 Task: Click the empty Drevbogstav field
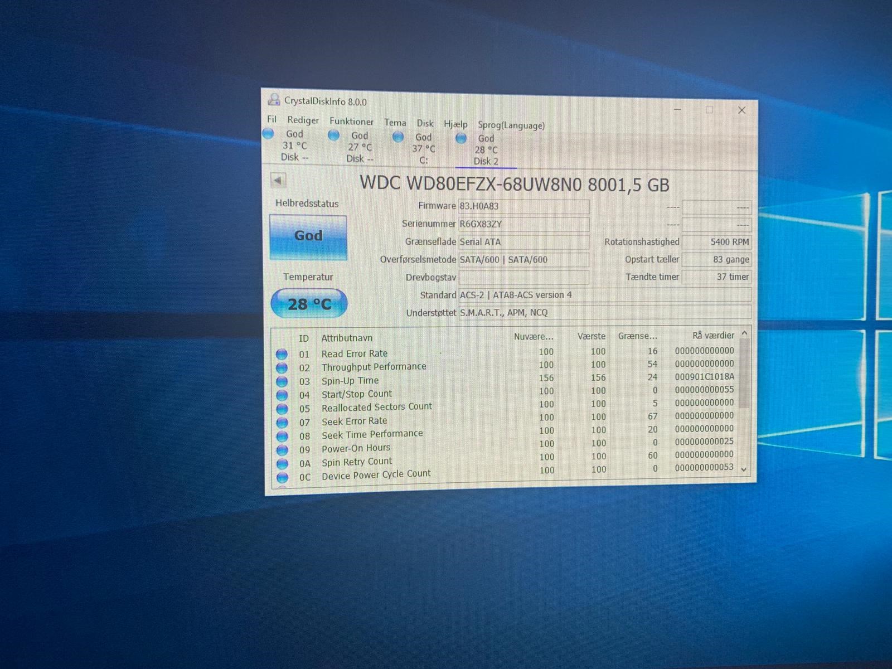pos(523,277)
